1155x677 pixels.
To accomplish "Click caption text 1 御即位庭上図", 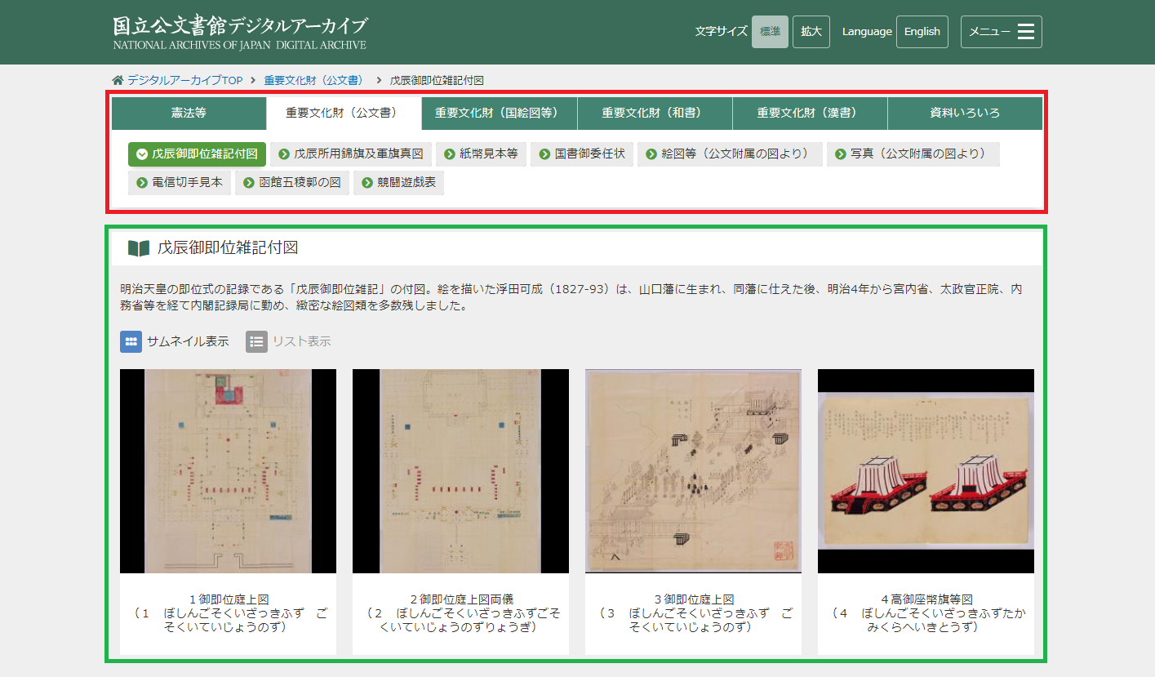I will 228,599.
